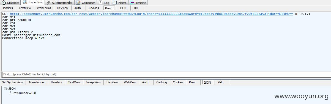Click the Timeline bars icon

click(x=132, y=3)
